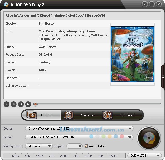Click the artist list starting 'Mia Wasikowska'
This screenshot has width=165, height=160.
click(x=73, y=35)
